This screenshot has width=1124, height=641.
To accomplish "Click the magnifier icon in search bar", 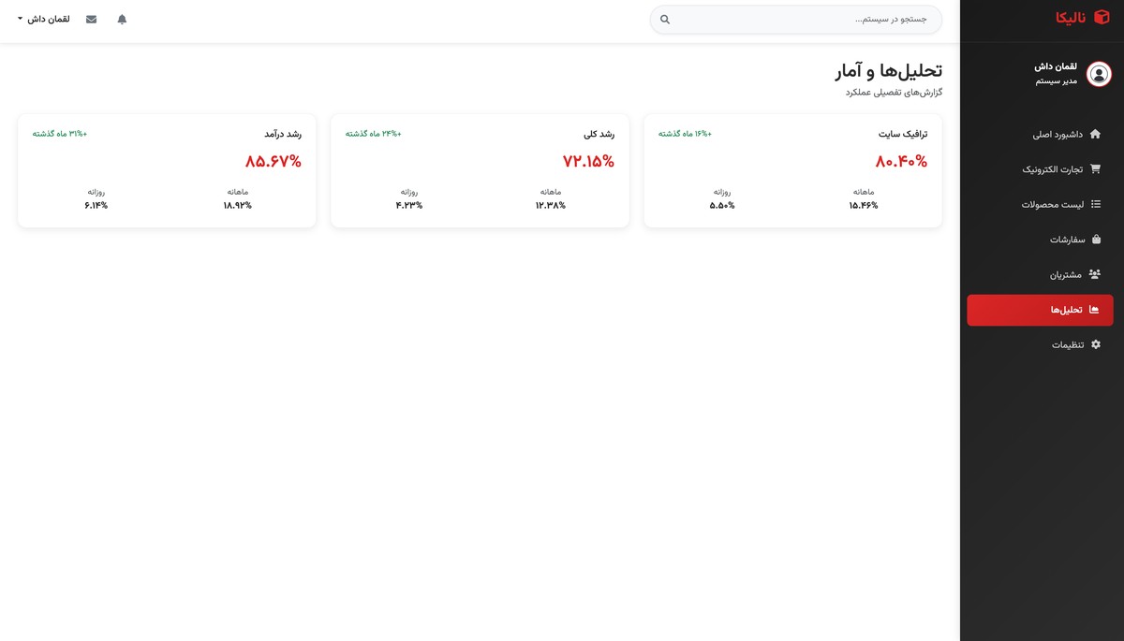I will [664, 20].
